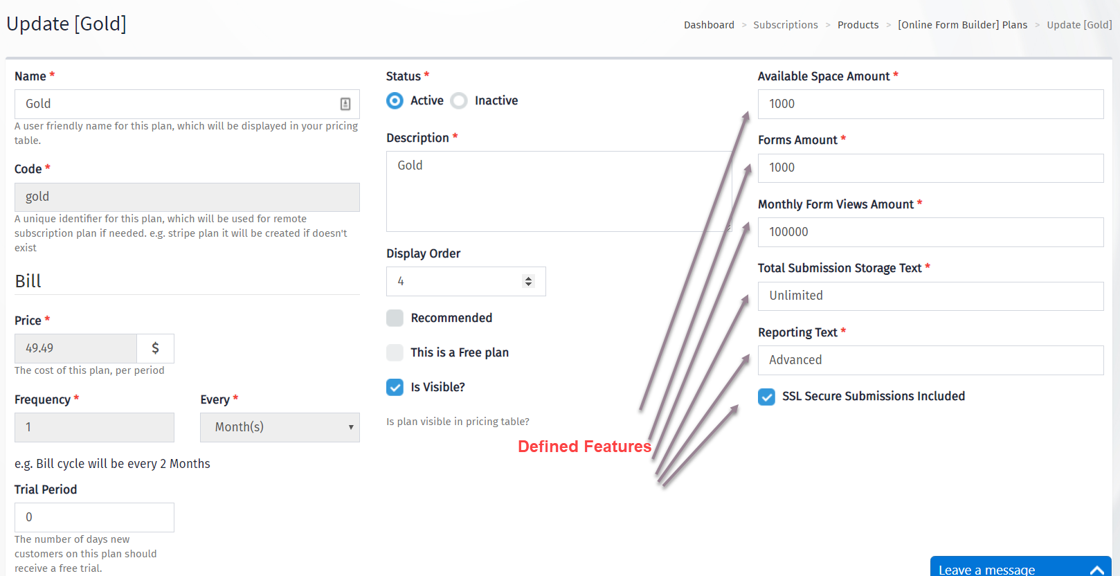Open the Month(s) period dropdown
Viewport: 1120px width, 576px height.
point(280,427)
